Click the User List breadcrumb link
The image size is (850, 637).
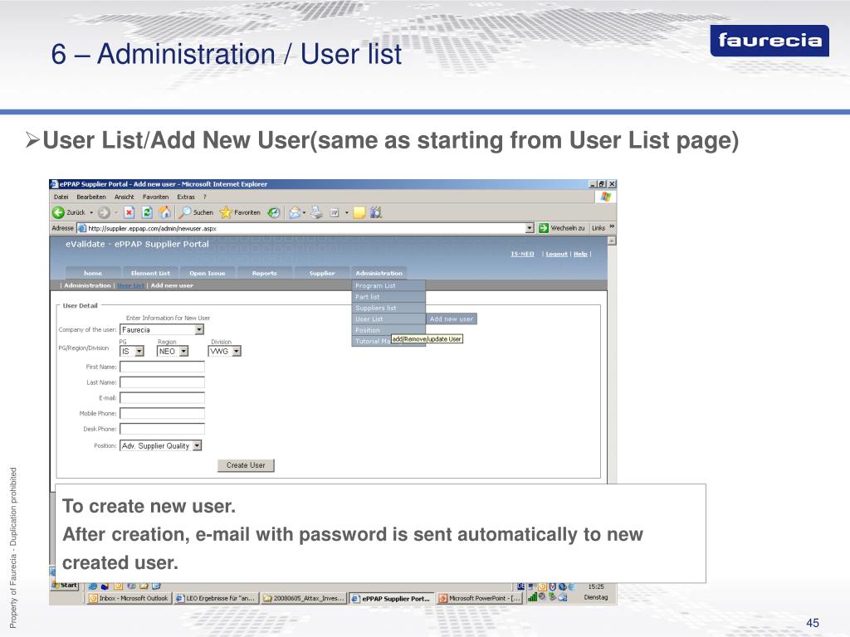pos(130,285)
